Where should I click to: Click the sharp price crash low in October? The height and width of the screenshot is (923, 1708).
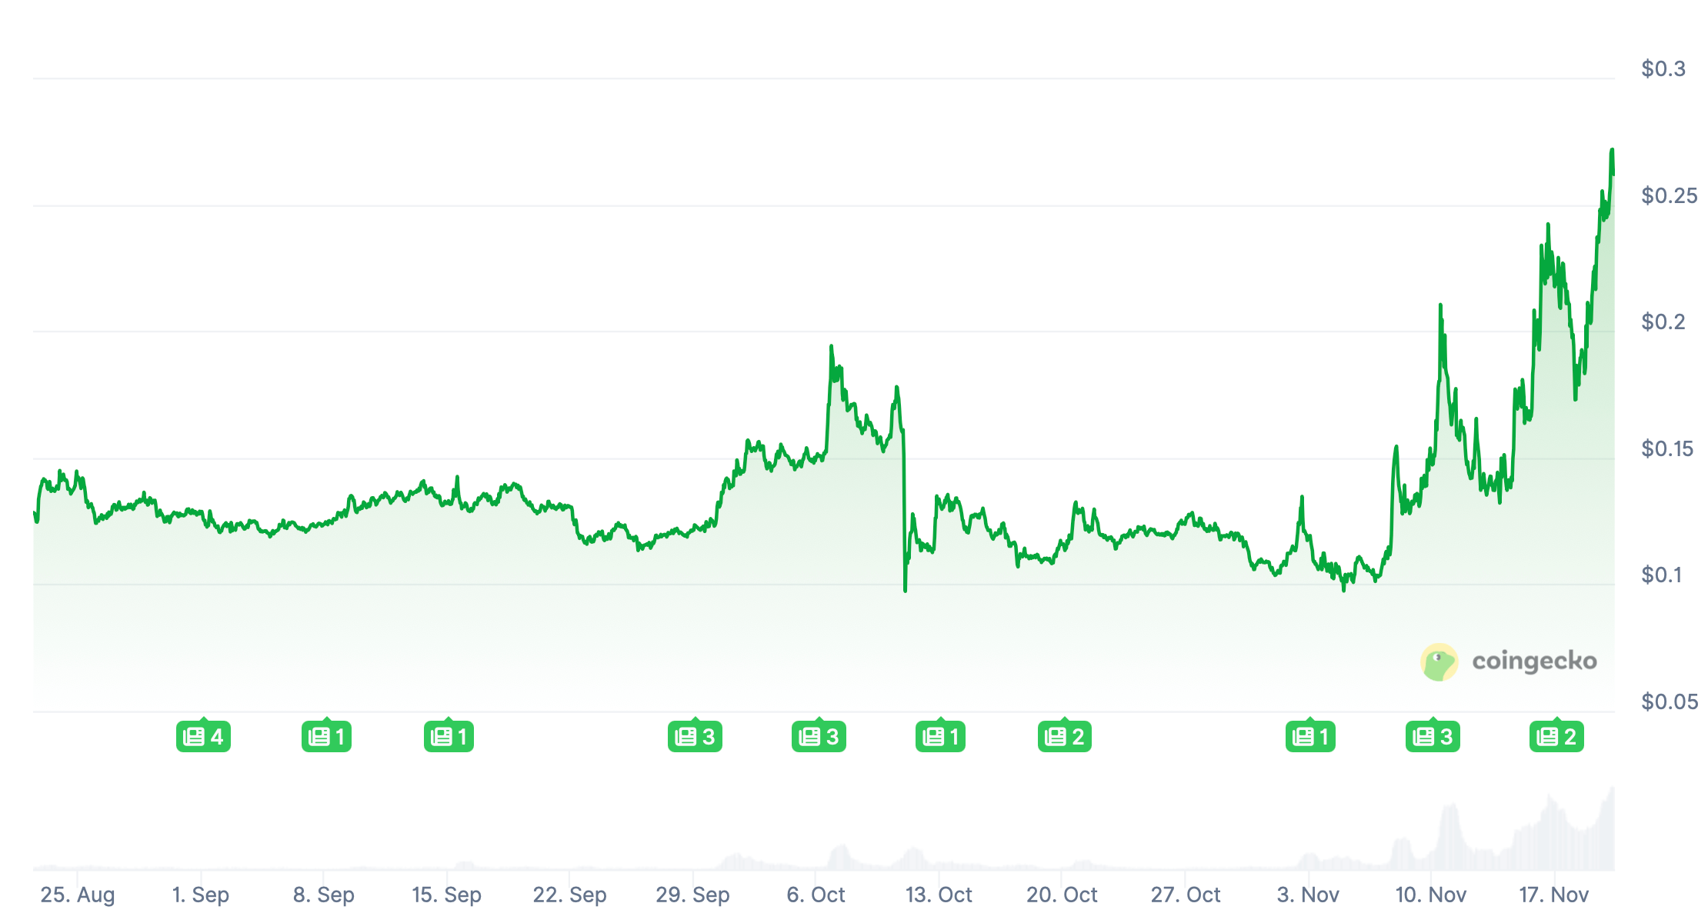click(x=905, y=590)
